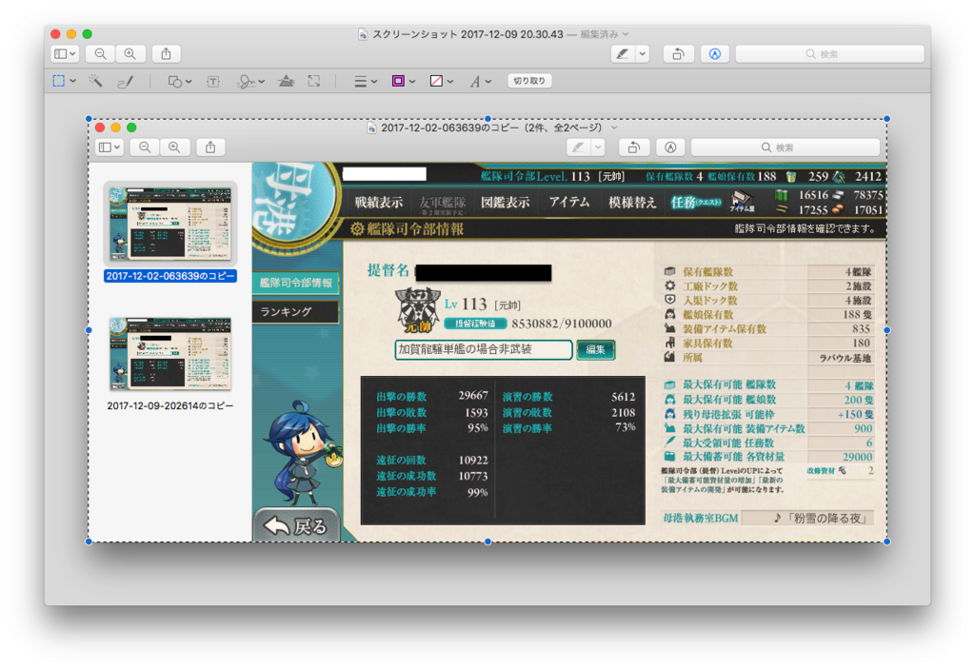This screenshot has height=669, width=975.
Task: Click the 演習の勝数 5612 value
Action: pos(623,397)
